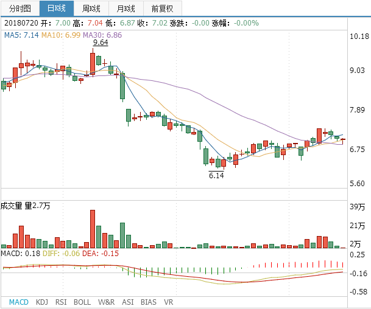
Task: Click the 10.18 price axis label
Action: pyautogui.click(x=359, y=36)
